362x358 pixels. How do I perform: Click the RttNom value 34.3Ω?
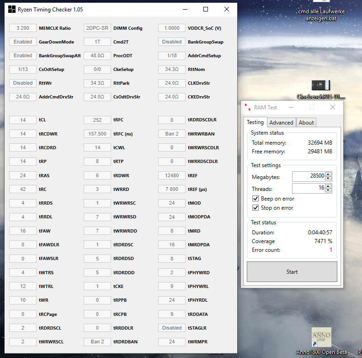(x=172, y=69)
